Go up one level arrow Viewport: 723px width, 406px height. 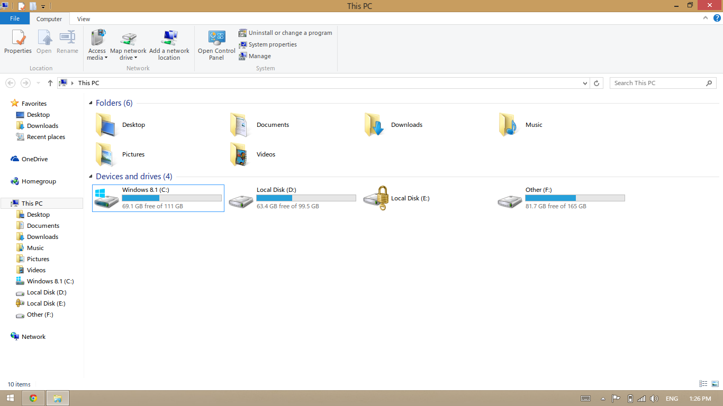[50, 83]
